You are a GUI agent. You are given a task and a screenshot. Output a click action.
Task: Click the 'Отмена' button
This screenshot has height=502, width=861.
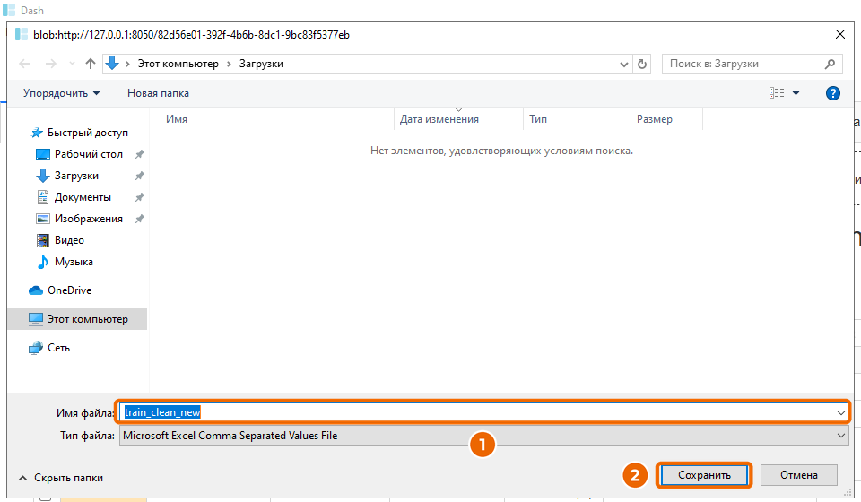pyautogui.click(x=799, y=475)
